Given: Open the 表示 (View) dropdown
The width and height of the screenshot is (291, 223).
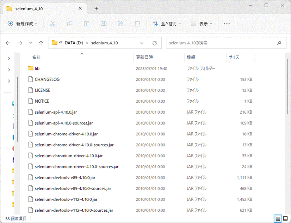Looking at the screenshot, I should [202, 24].
